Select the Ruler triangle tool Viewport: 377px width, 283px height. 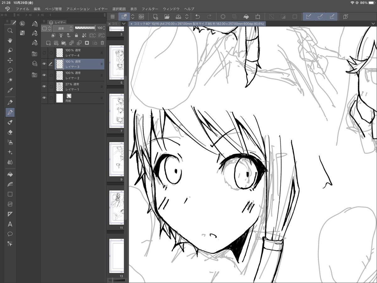pyautogui.click(x=10, y=214)
